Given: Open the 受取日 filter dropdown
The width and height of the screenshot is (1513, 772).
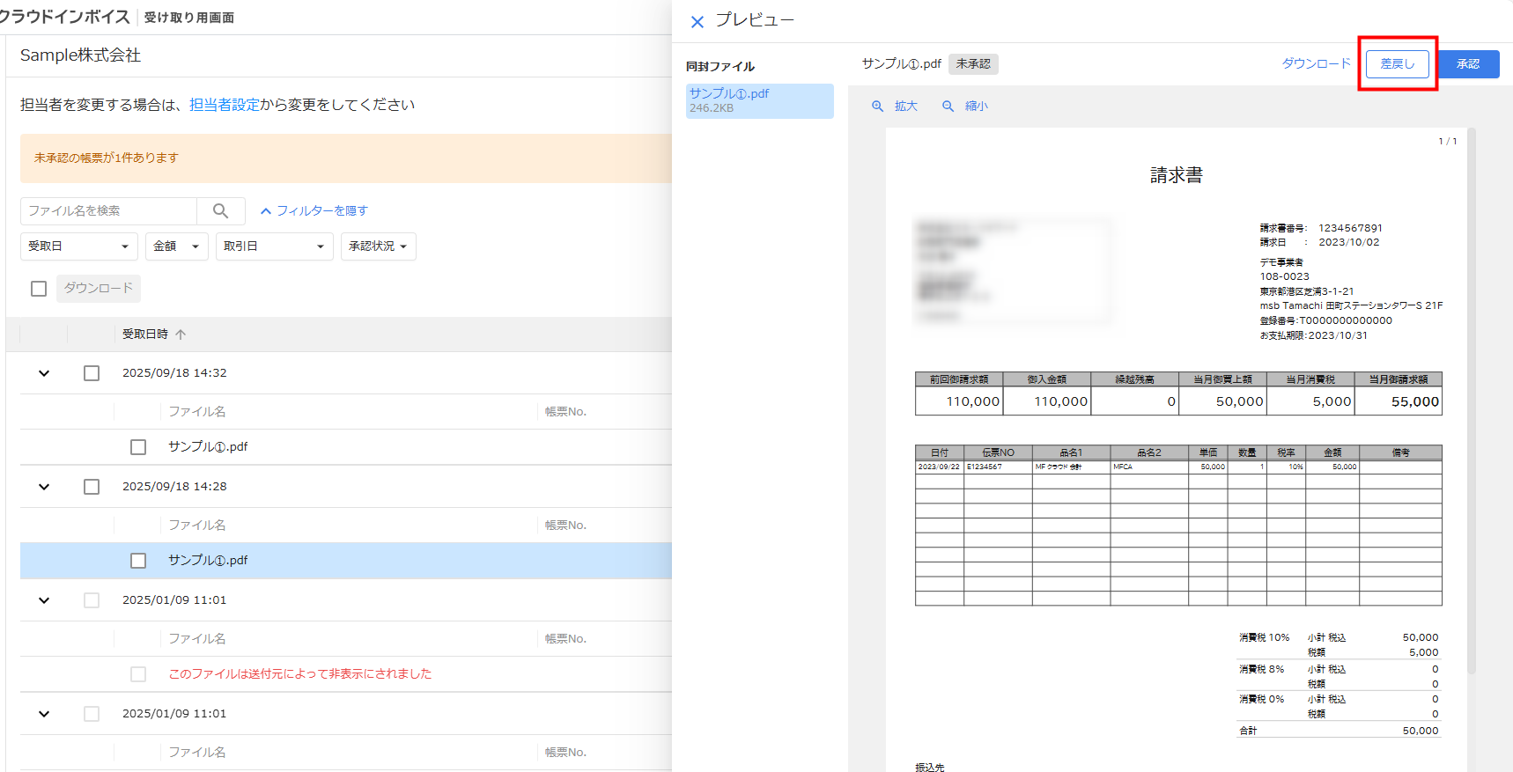Looking at the screenshot, I should coord(78,246).
